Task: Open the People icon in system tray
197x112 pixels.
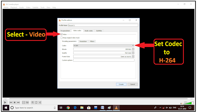Action: pyautogui.click(x=155, y=108)
